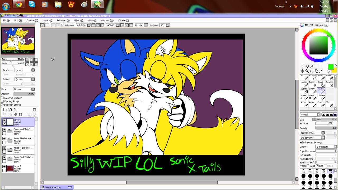Open the layer blending Mode dropdown

coord(24,89)
